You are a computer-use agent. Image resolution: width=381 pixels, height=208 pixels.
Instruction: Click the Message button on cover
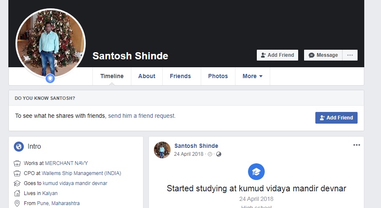(x=323, y=55)
